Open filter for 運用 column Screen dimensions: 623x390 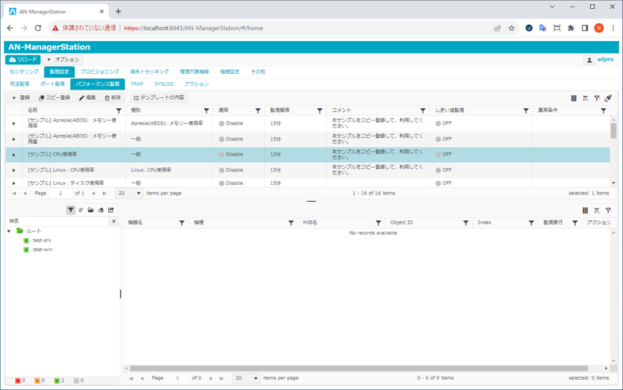(x=258, y=110)
